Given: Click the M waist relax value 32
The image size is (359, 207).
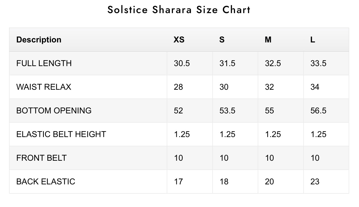Looking at the screenshot, I should point(270,87).
